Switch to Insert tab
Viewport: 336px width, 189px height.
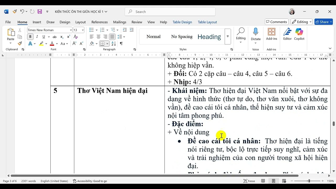click(37, 22)
